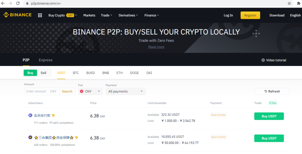Switch to the Sell toggle
The height and width of the screenshot is (154, 302).
pyautogui.click(x=44, y=73)
